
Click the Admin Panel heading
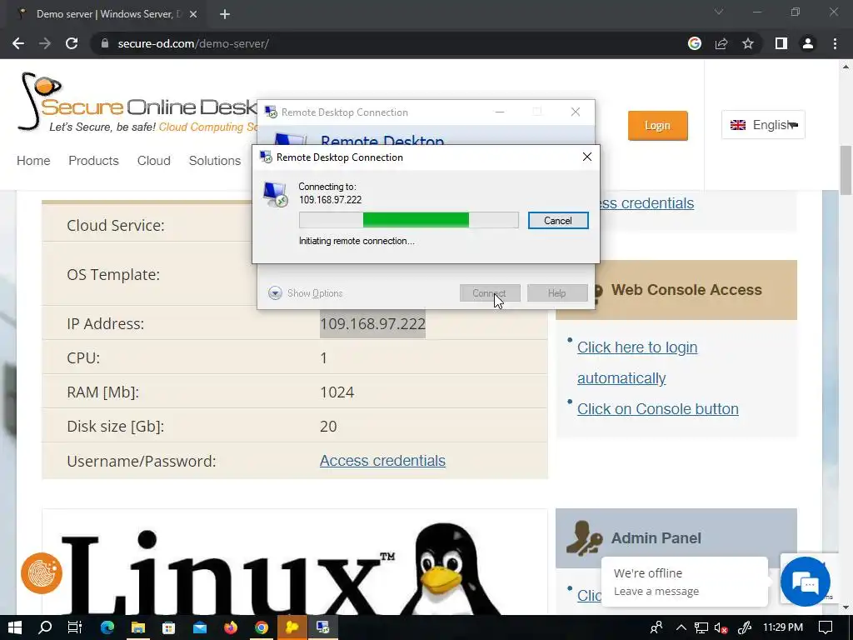tap(656, 538)
